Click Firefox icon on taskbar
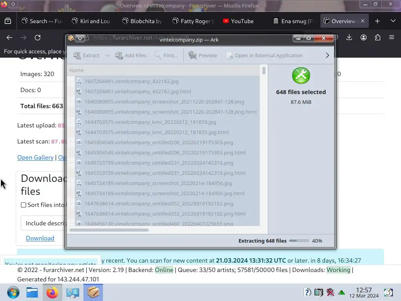Screen dimensions: 401x301 (52, 292)
